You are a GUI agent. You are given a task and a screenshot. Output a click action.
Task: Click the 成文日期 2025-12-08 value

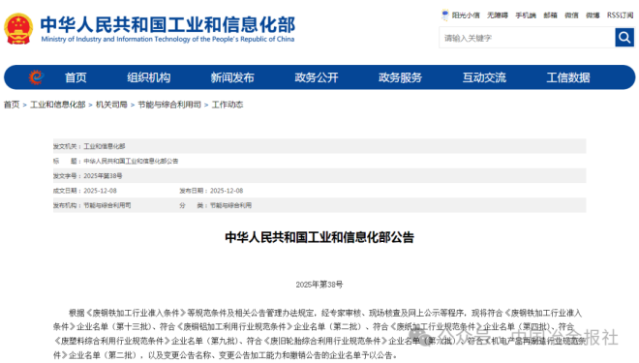pyautogui.click(x=100, y=191)
